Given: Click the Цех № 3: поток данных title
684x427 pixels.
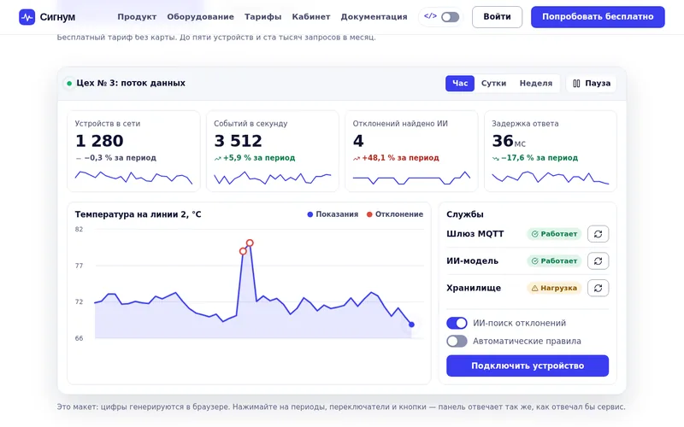Looking at the screenshot, I should (131, 83).
